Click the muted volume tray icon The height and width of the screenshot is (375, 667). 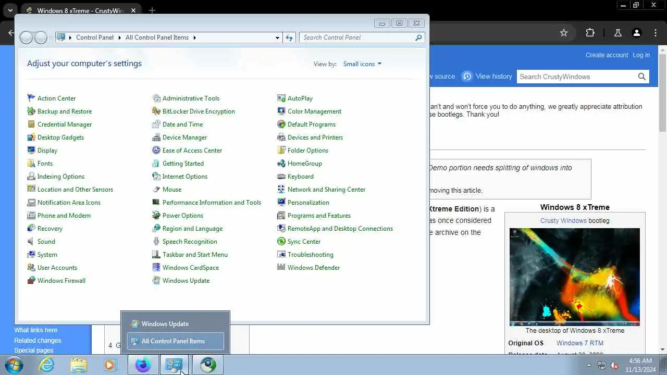[615, 365]
